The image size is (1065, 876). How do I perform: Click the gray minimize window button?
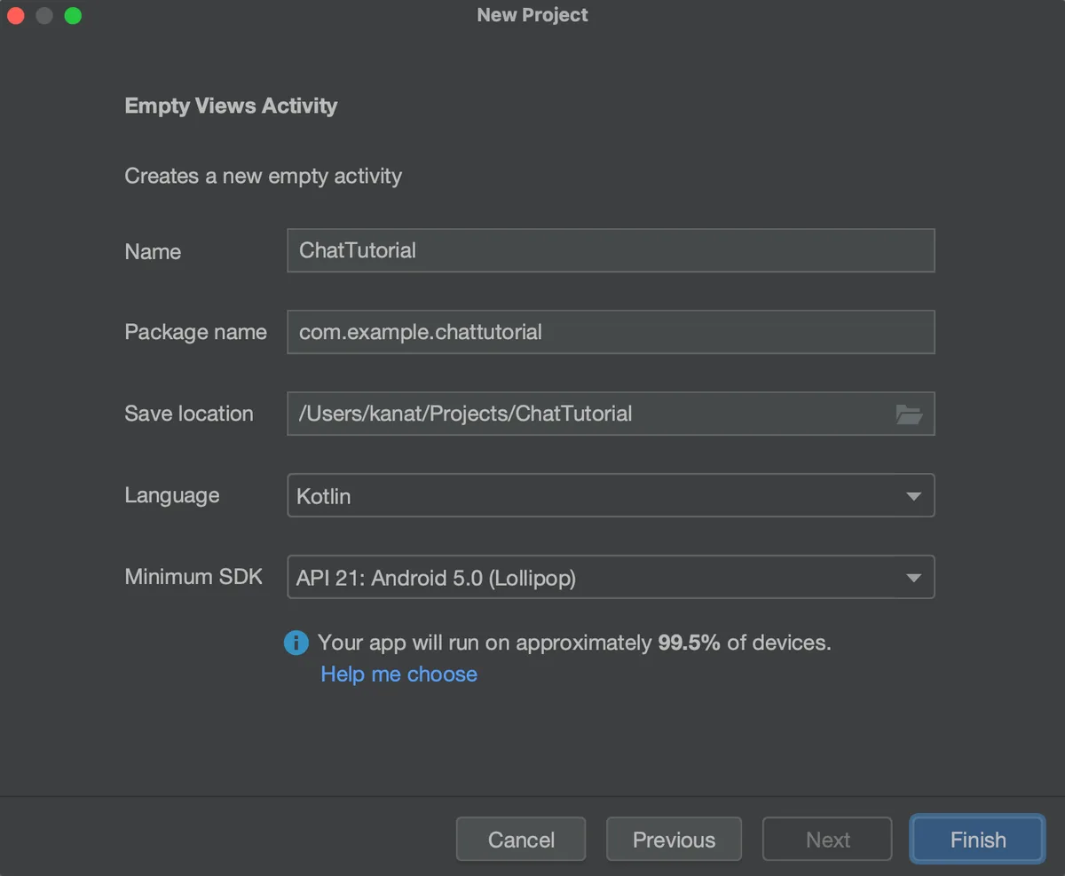tap(44, 16)
